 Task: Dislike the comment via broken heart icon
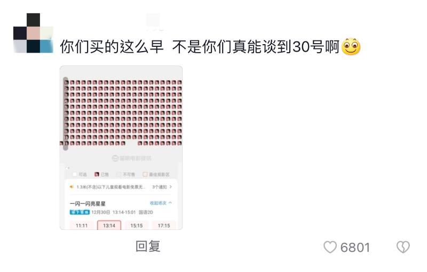pyautogui.click(x=403, y=247)
